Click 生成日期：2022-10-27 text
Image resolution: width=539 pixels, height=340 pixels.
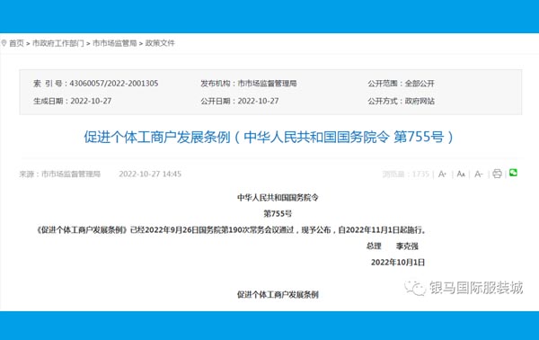72,101
